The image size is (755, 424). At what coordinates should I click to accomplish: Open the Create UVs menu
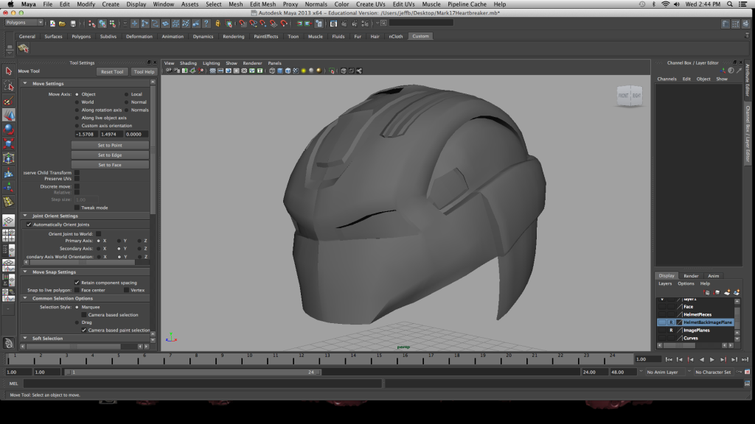coord(370,4)
